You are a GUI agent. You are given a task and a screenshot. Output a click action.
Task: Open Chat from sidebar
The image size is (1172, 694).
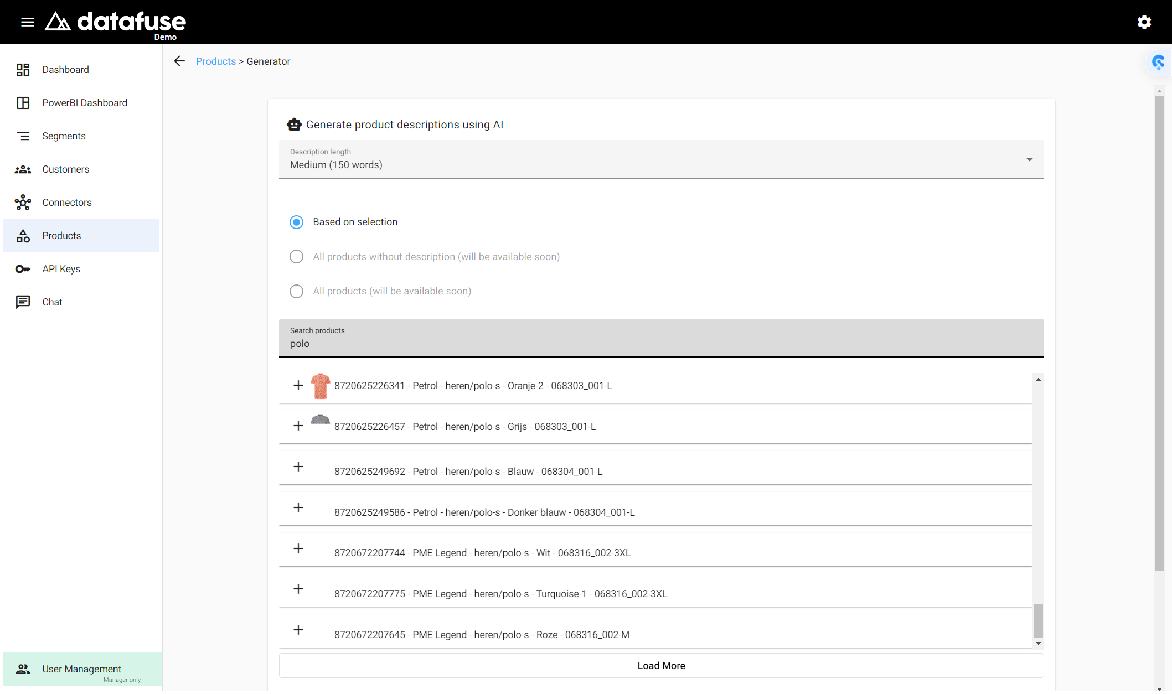click(81, 302)
